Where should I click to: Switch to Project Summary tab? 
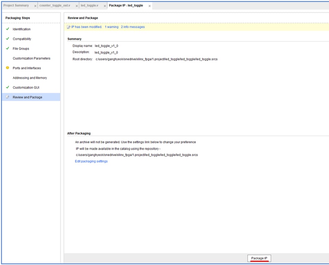click(x=16, y=6)
